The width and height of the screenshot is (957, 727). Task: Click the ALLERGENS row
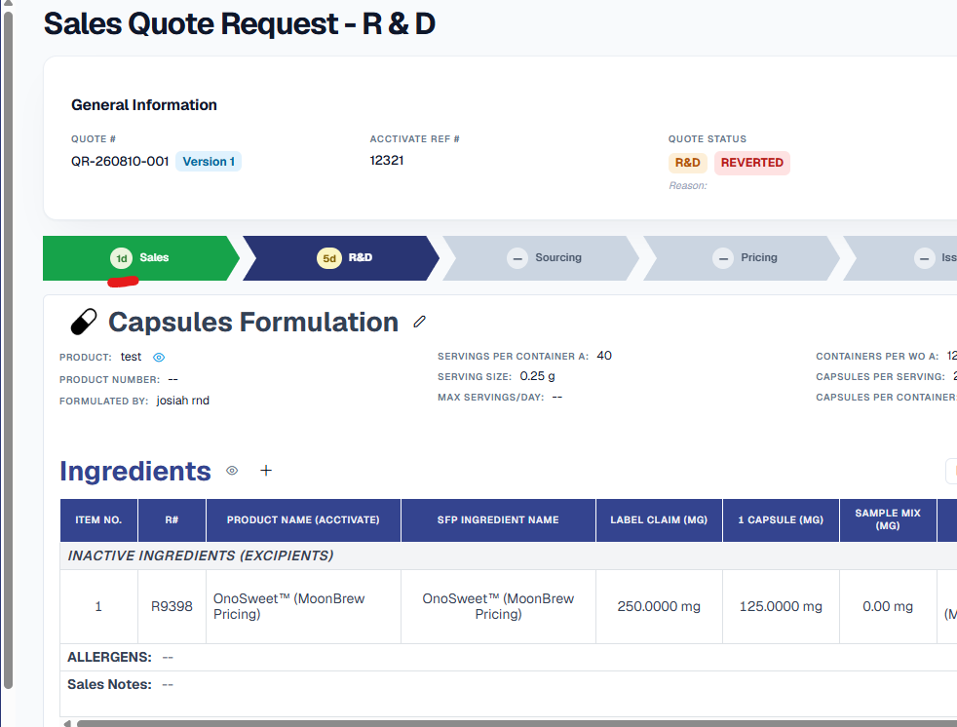(x=509, y=658)
